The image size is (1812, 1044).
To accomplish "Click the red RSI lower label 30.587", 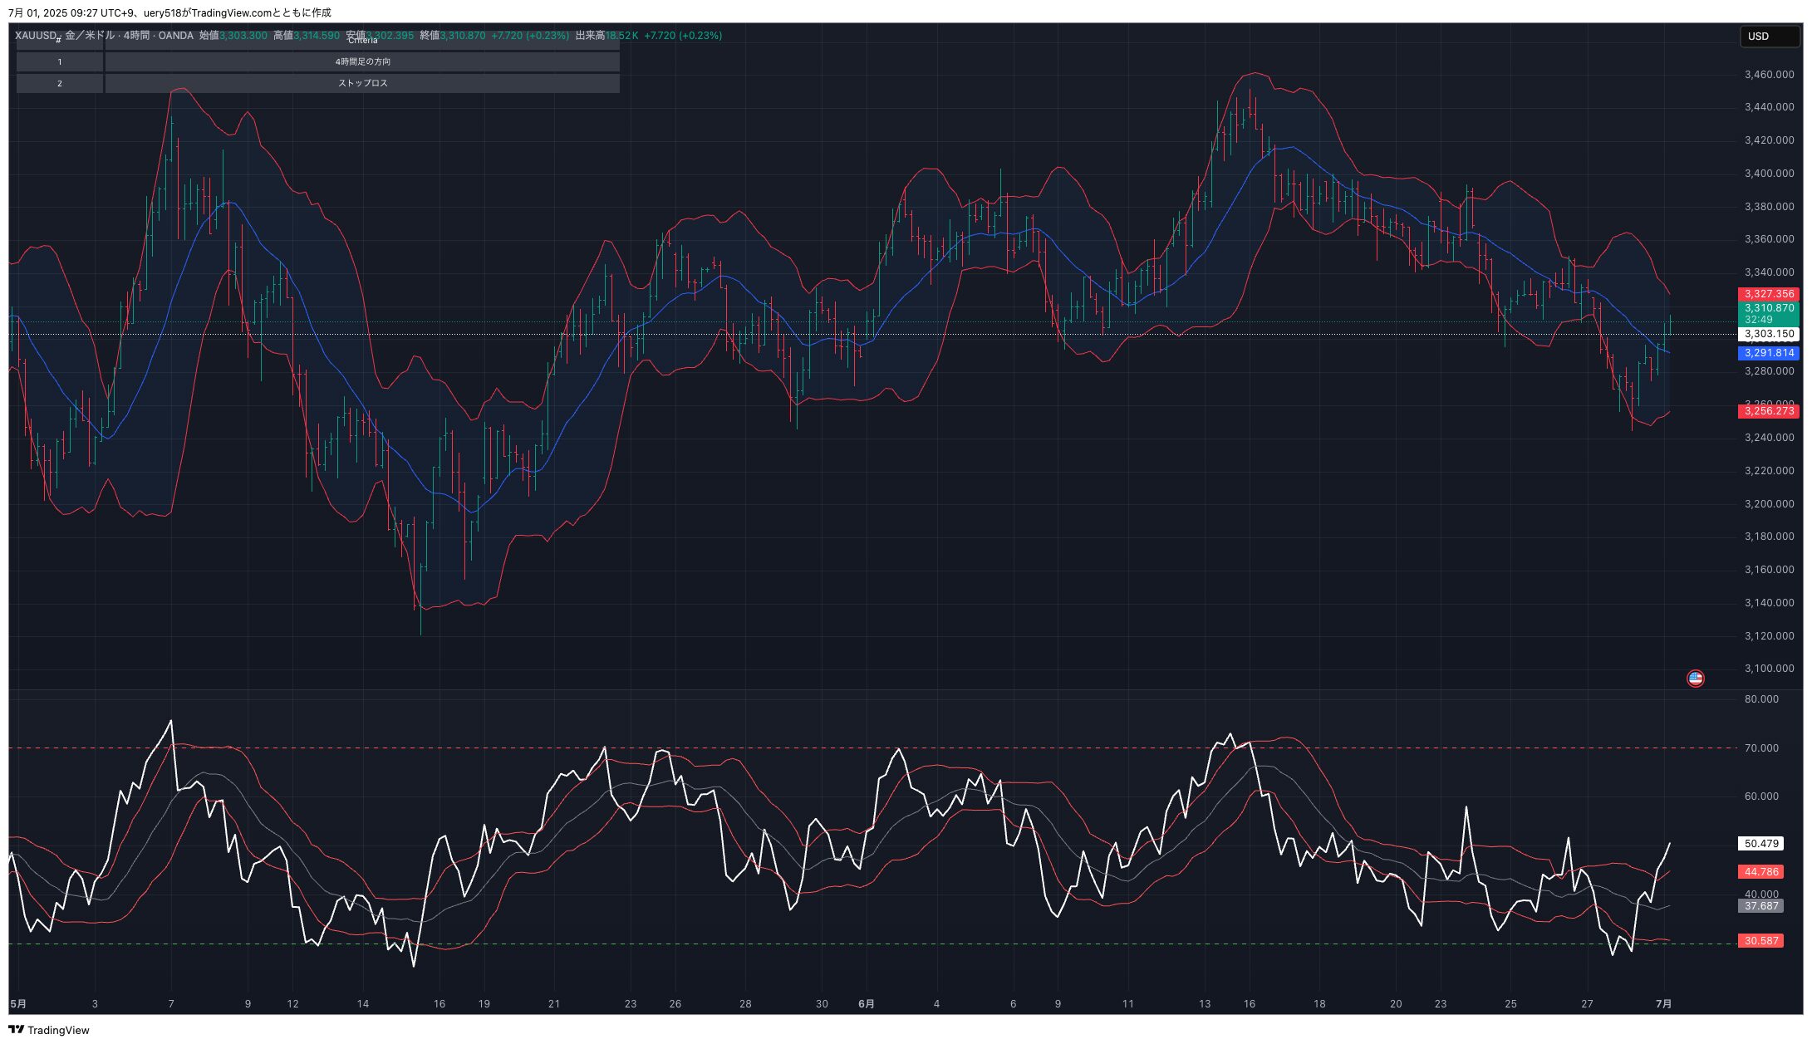I will pos(1760,941).
